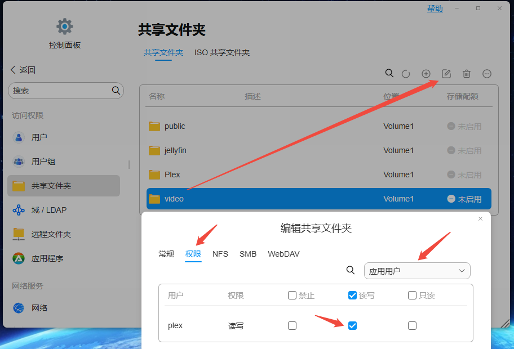Close the 编辑共享文件夹 dialog
This screenshot has width=514, height=349.
480,219
